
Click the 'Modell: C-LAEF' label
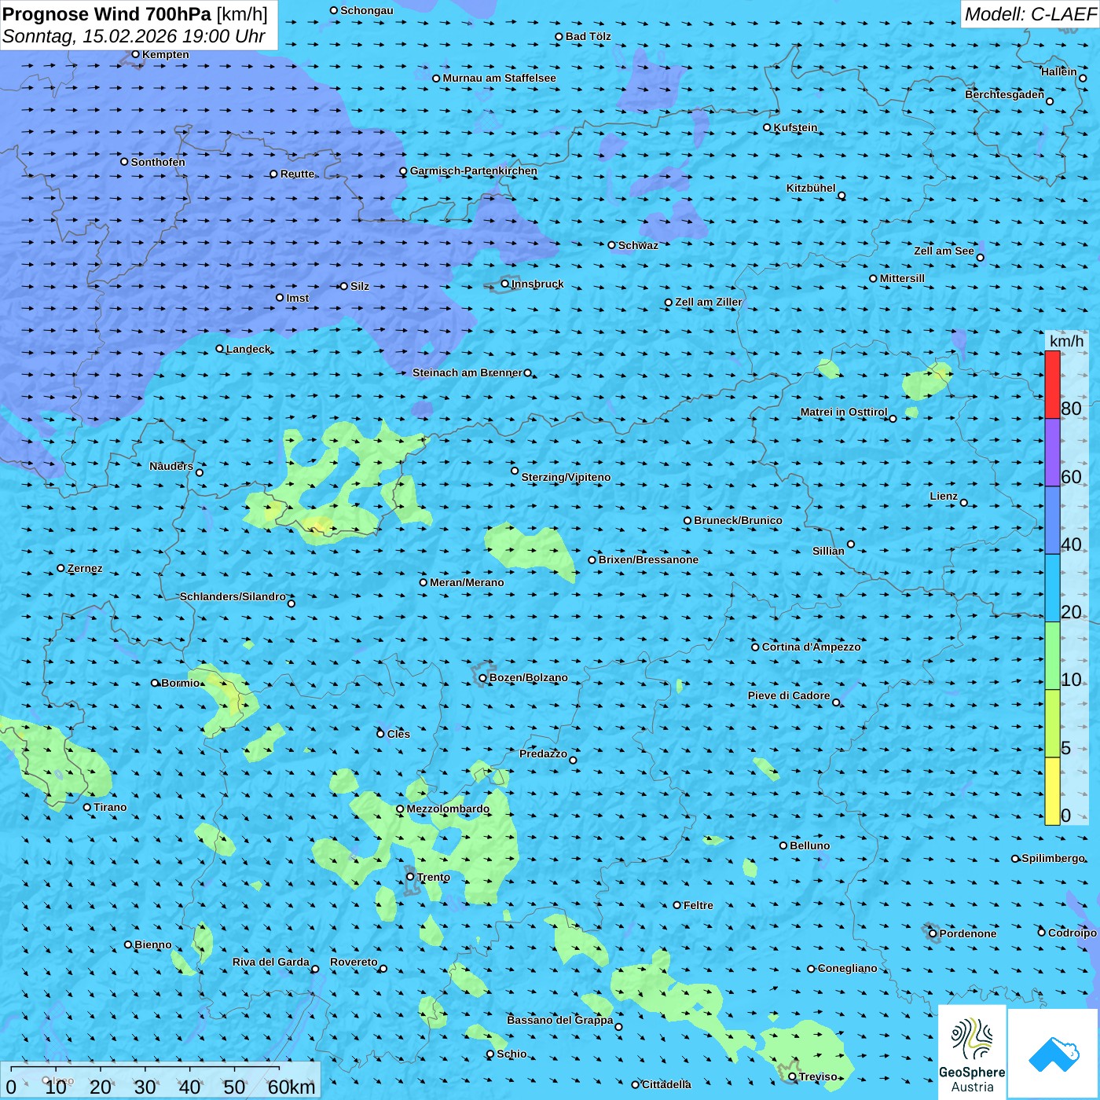1030,14
